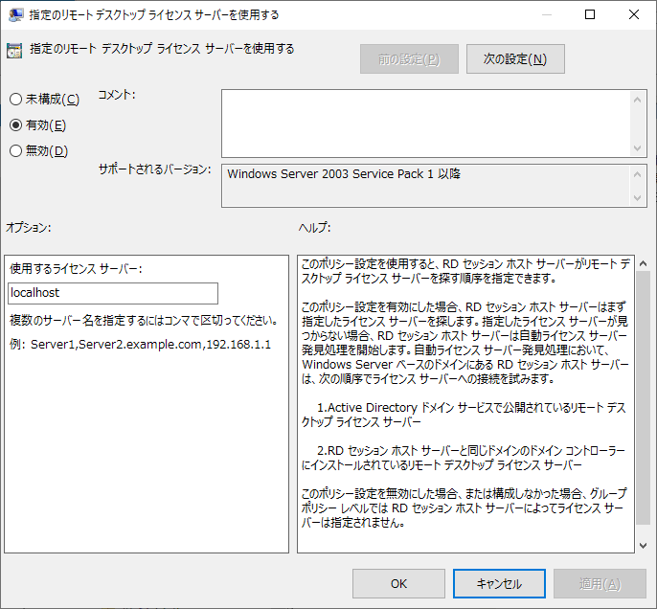Screen dimensions: 657x609
Task: Click the license server field containing localhost
Action: [x=113, y=293]
